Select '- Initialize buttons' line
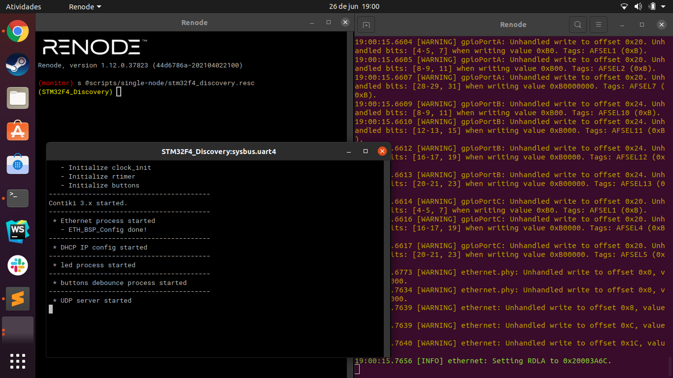 [x=100, y=186]
